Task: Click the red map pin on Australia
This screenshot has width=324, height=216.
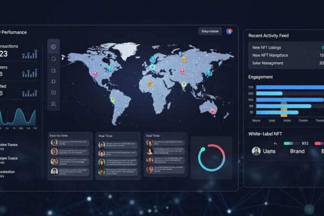Action: [212, 111]
